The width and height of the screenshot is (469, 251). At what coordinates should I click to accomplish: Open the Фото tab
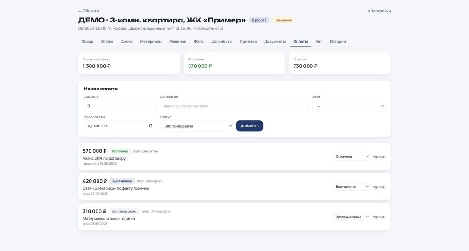click(x=198, y=42)
